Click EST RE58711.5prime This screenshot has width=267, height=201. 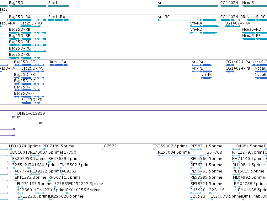196,149
